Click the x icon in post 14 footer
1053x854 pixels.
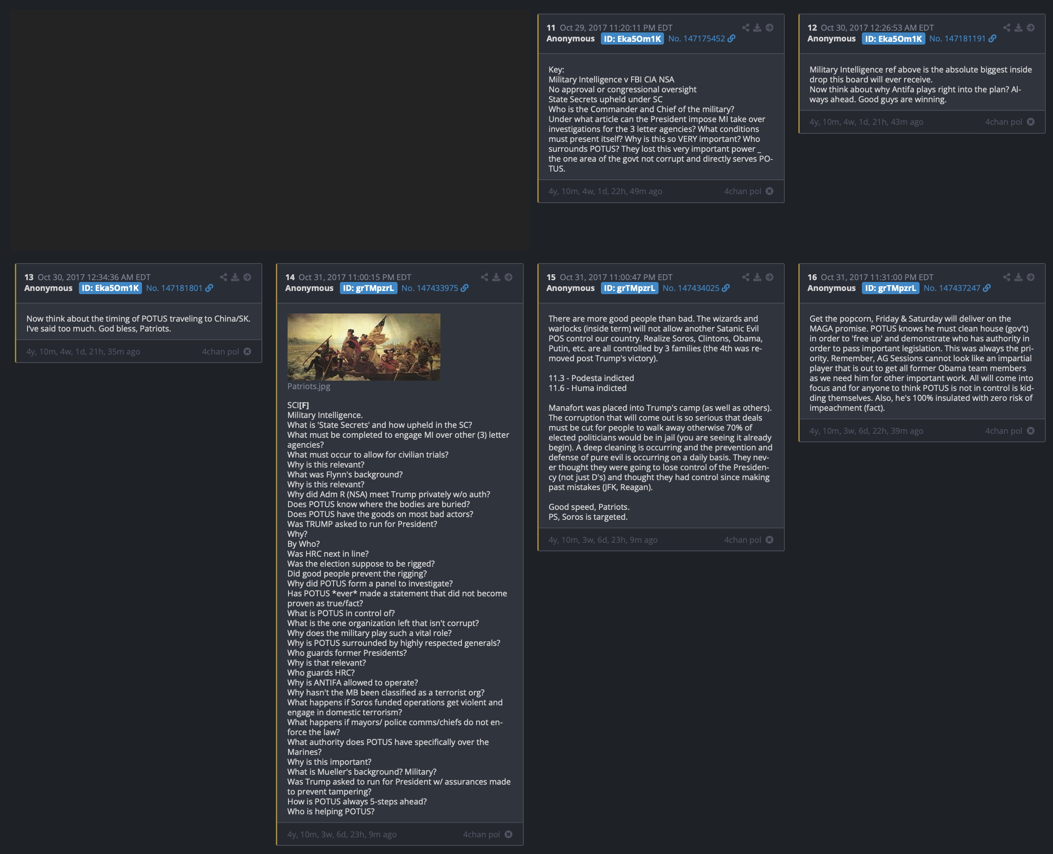coord(508,834)
